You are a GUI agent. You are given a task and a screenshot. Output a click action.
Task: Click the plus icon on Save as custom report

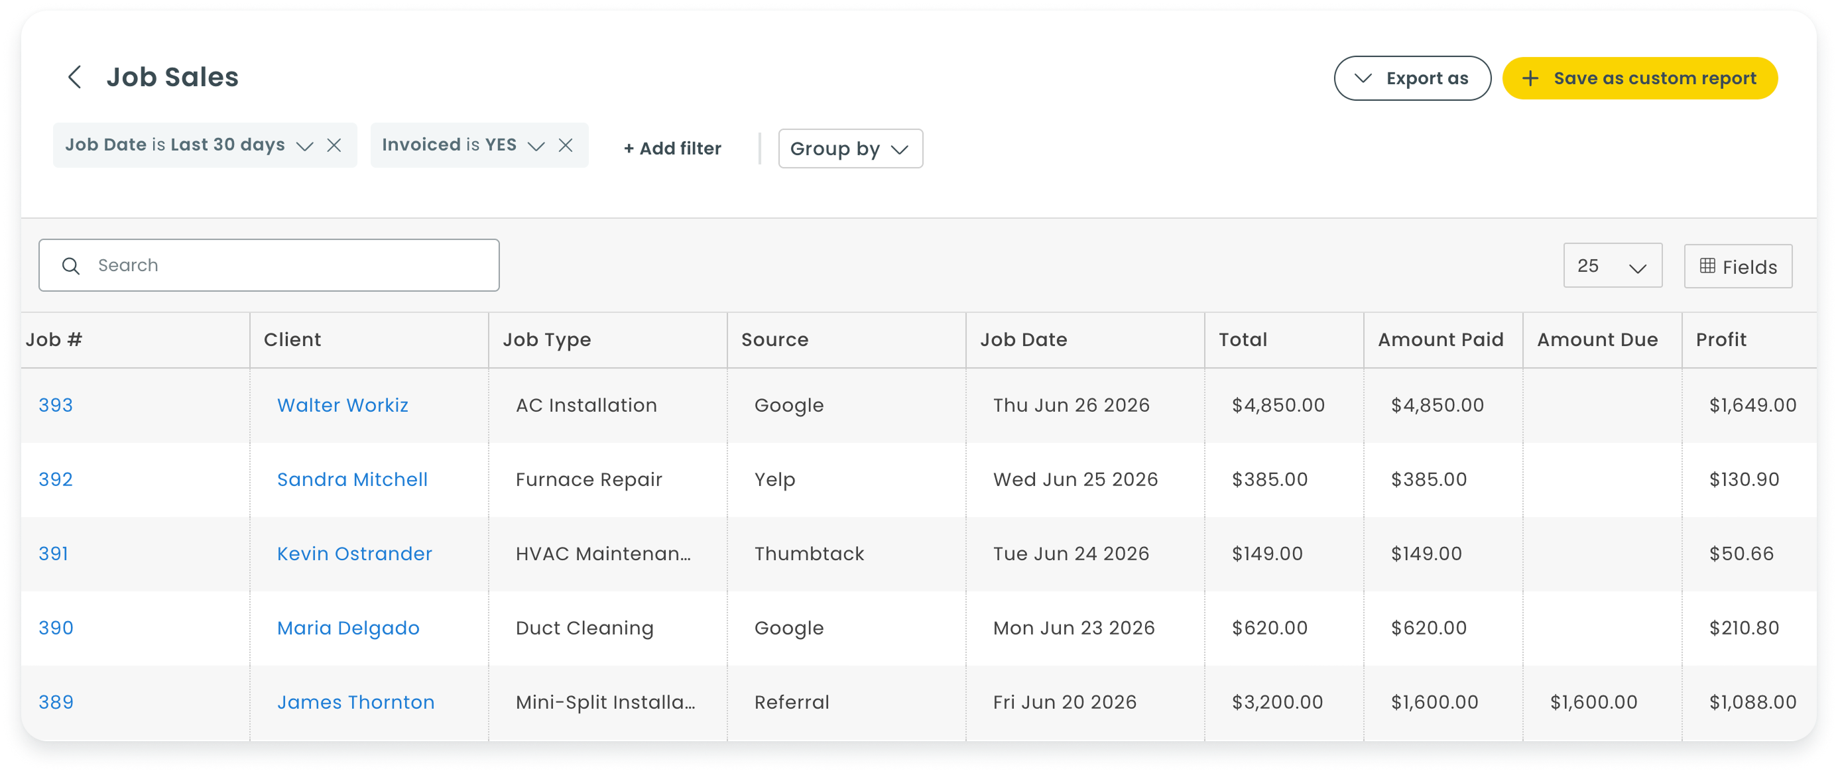(x=1530, y=78)
